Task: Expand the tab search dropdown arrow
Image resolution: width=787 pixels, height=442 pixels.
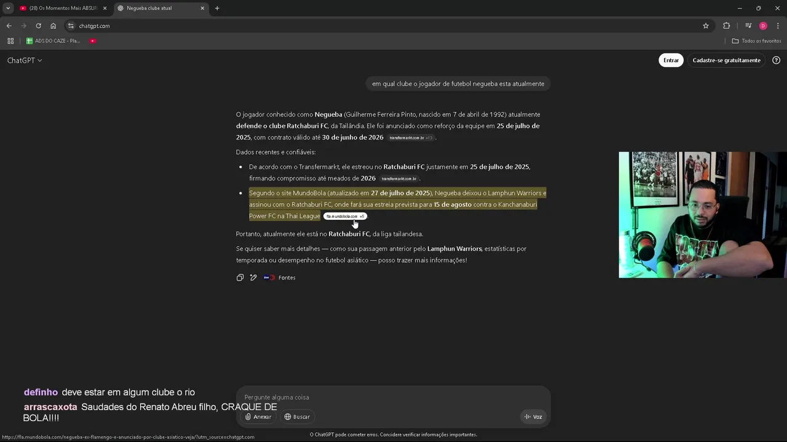Action: 7,8
